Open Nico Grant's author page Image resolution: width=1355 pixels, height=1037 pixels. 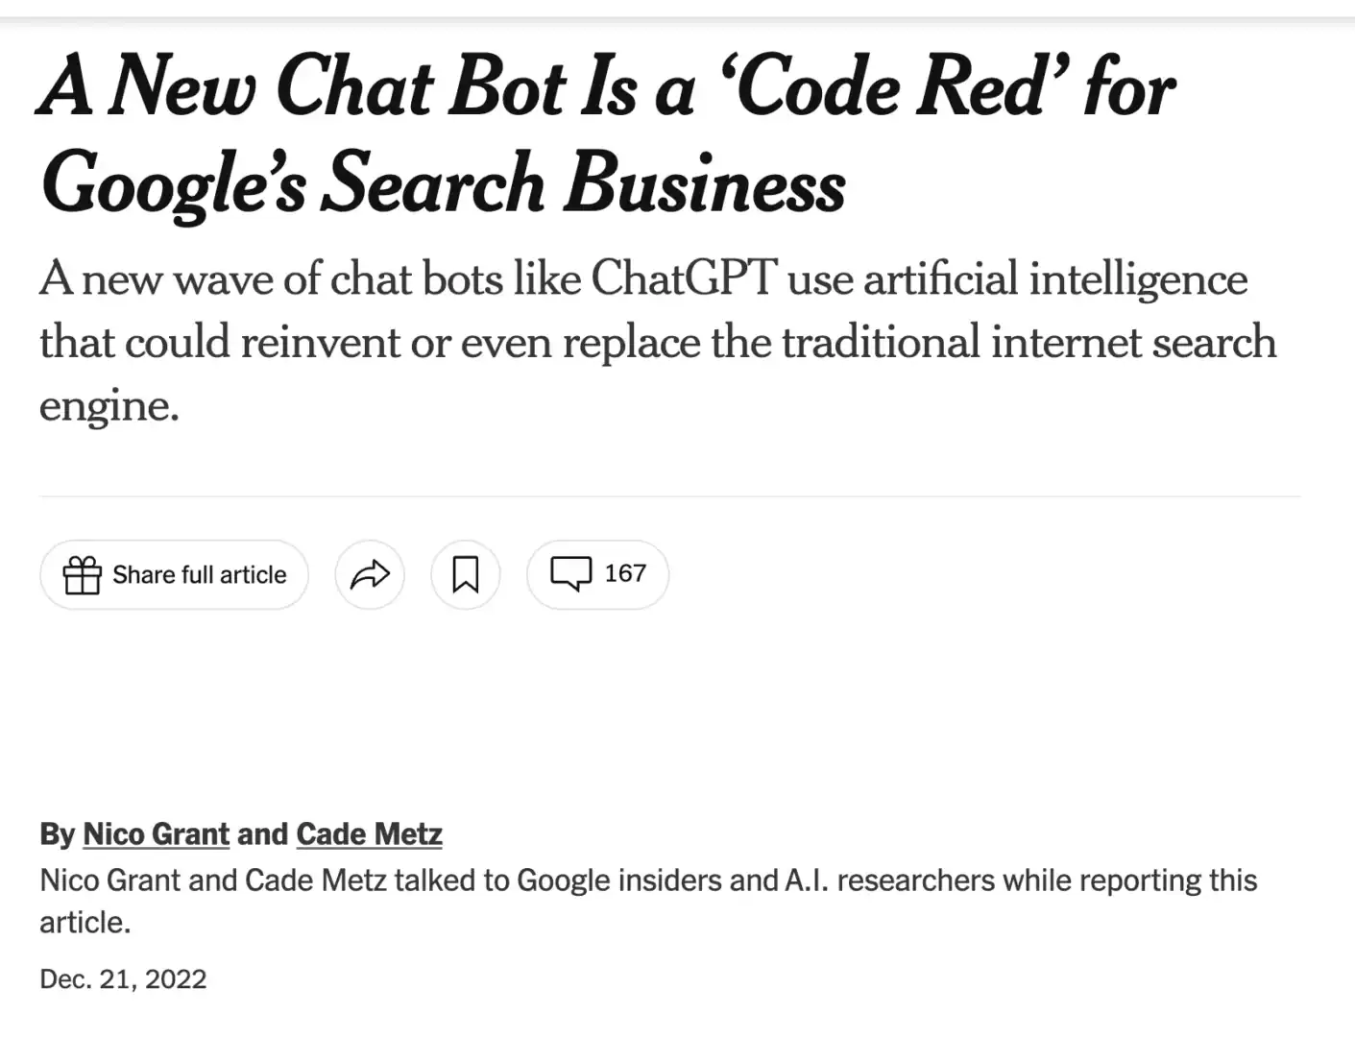(x=156, y=833)
